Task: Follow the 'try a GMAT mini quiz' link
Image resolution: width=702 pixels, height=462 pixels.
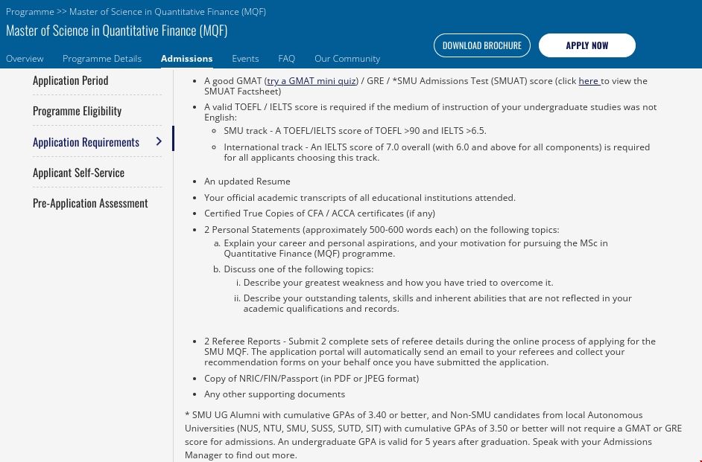Action: [x=312, y=81]
